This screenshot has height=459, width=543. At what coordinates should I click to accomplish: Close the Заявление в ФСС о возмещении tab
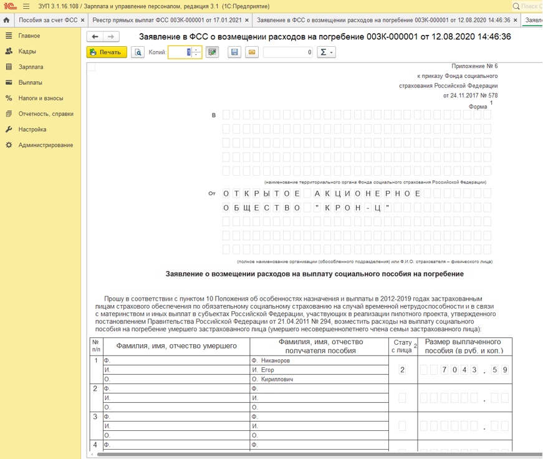pyautogui.click(x=516, y=21)
